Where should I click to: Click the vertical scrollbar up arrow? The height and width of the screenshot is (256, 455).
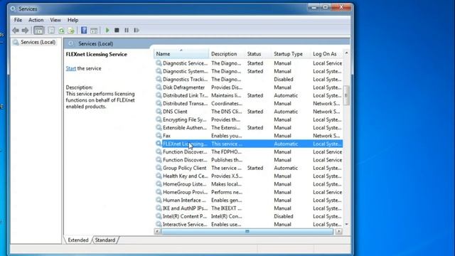point(346,53)
